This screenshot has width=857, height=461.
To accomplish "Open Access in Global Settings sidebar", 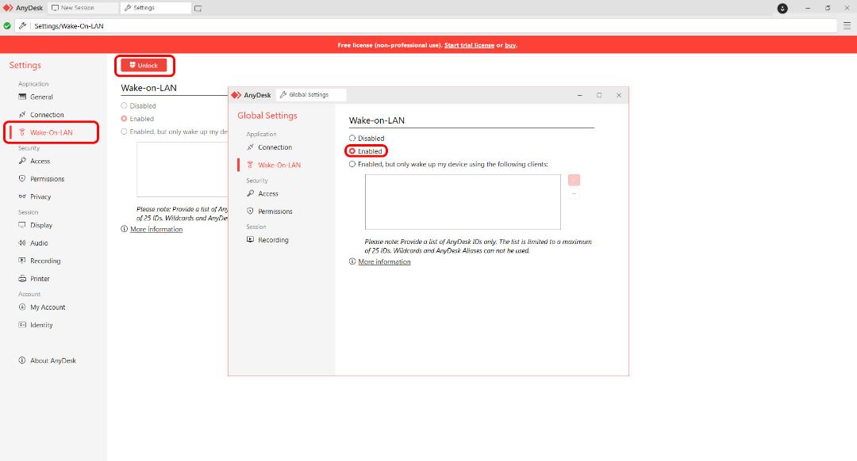I will point(268,194).
